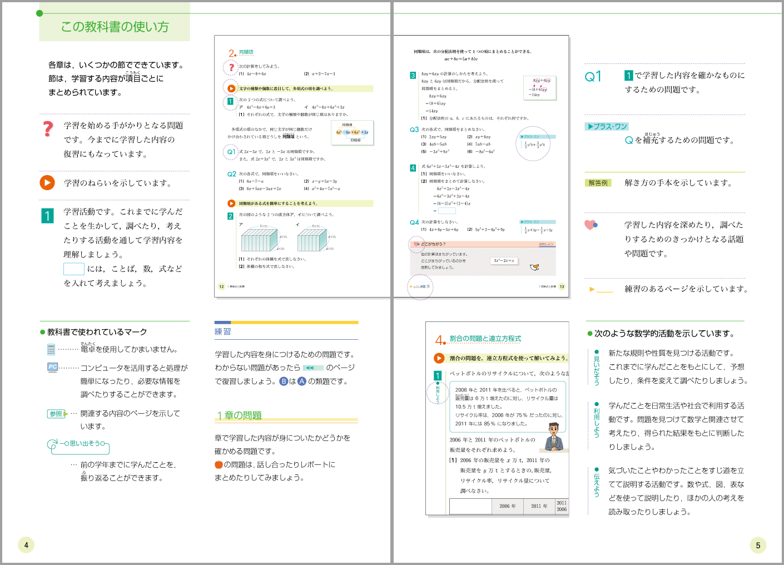
Task: Click the table cell 2011 年 in sample
Action: [x=539, y=506]
